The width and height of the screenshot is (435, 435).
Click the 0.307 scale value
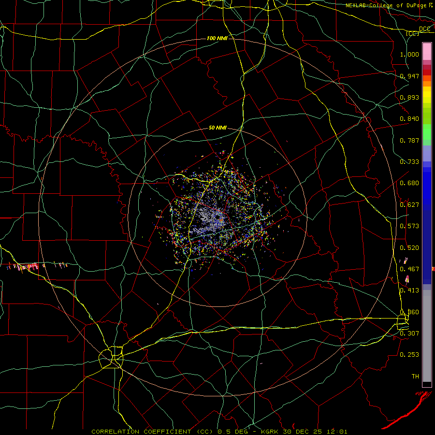(409, 333)
